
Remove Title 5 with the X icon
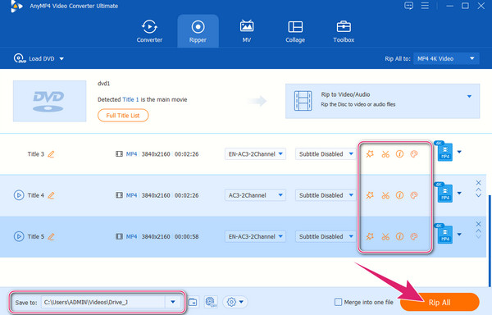478,224
